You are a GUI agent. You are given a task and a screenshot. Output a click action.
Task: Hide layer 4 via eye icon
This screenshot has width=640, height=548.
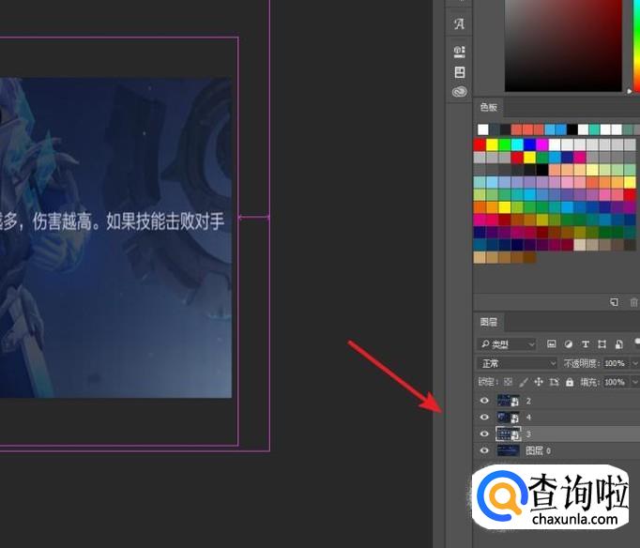point(484,417)
